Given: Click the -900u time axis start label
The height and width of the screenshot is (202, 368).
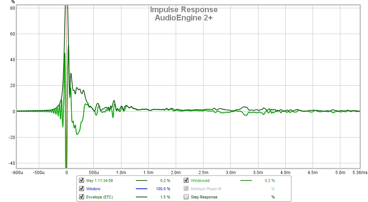Looking at the screenshot, I should point(17,173).
